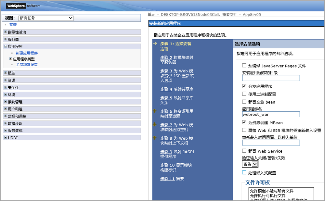Enable the 使用二进制配置 checkbox
The image size is (325, 201).
[244, 94]
